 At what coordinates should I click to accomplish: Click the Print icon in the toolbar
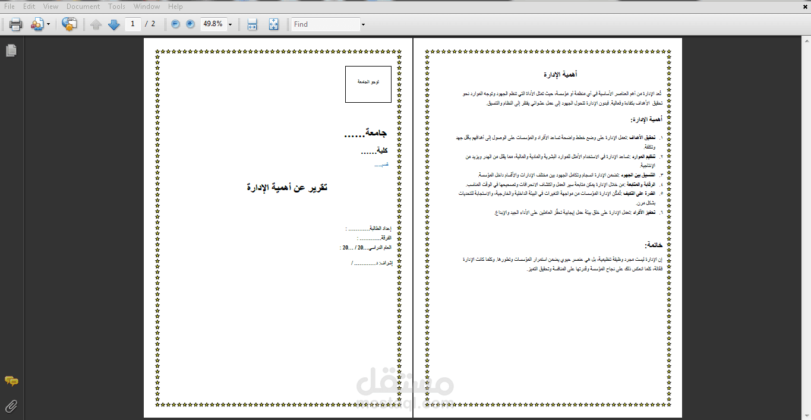(x=15, y=24)
